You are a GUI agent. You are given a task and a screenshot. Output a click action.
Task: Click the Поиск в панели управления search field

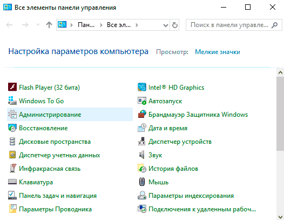coord(234,25)
